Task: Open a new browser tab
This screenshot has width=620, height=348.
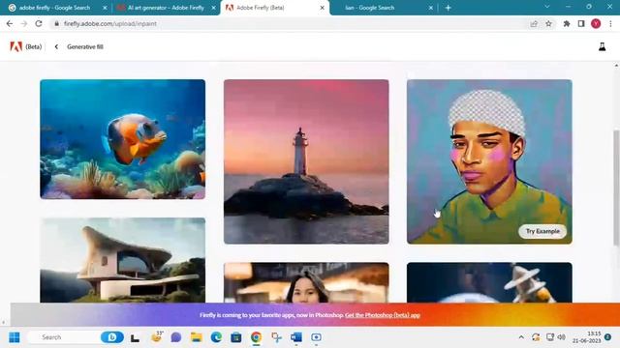Action: click(448, 8)
